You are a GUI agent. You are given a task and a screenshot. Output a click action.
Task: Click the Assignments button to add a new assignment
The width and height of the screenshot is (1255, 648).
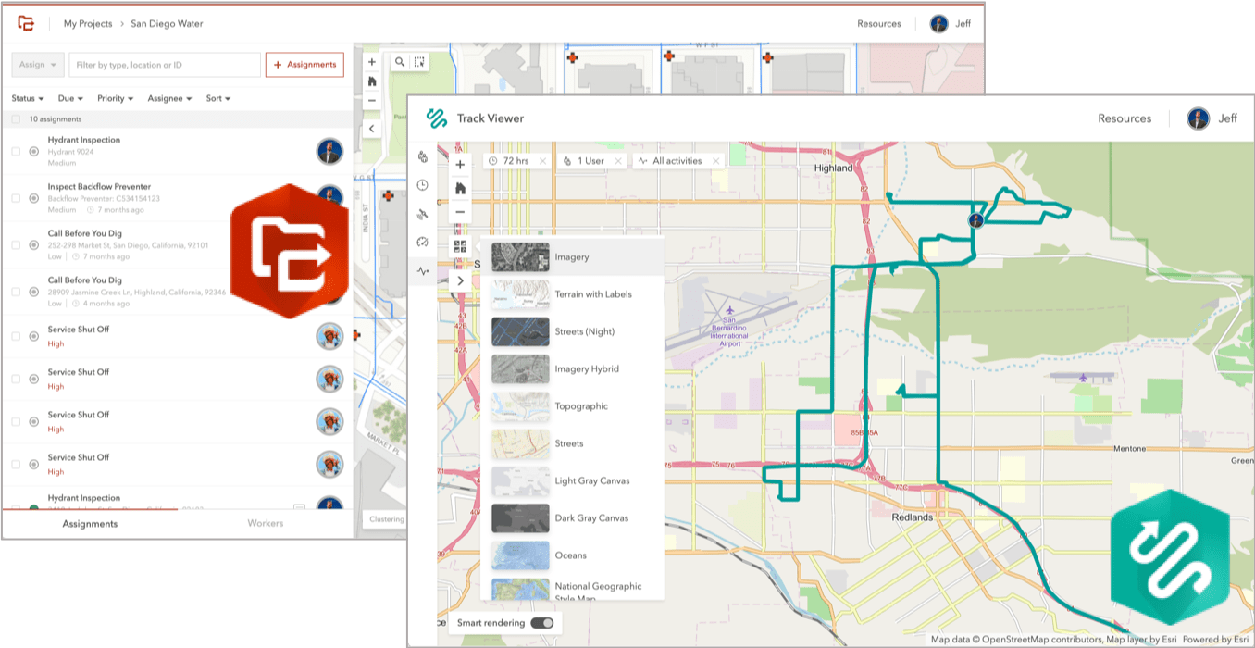(x=304, y=64)
